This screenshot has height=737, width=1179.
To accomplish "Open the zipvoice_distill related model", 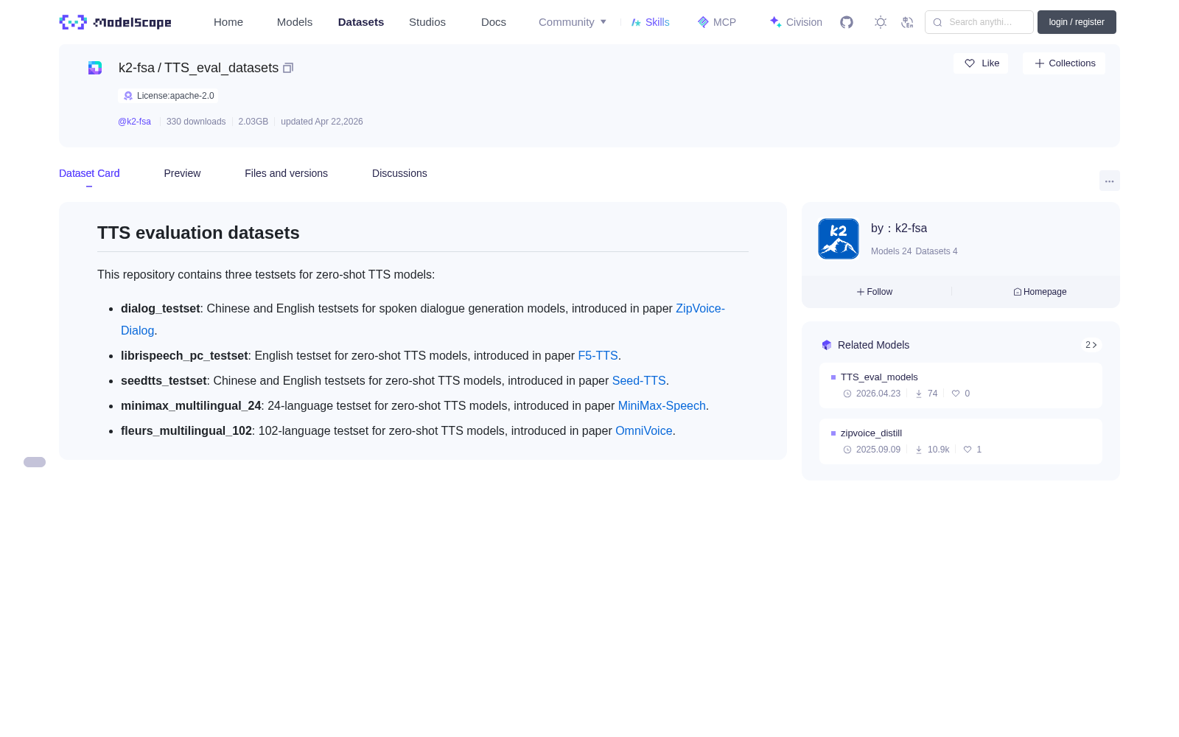I will coord(961,441).
